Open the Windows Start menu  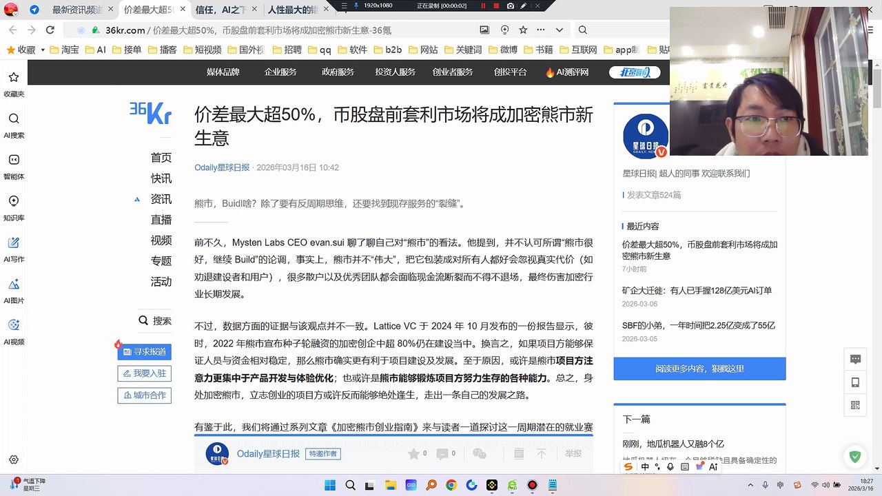330,485
